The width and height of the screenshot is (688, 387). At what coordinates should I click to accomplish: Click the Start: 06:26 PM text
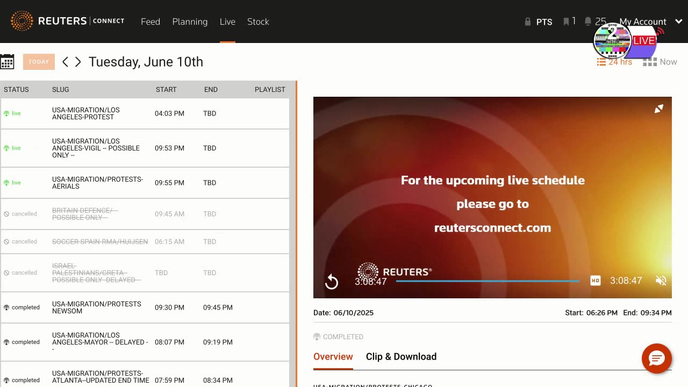[591, 313]
